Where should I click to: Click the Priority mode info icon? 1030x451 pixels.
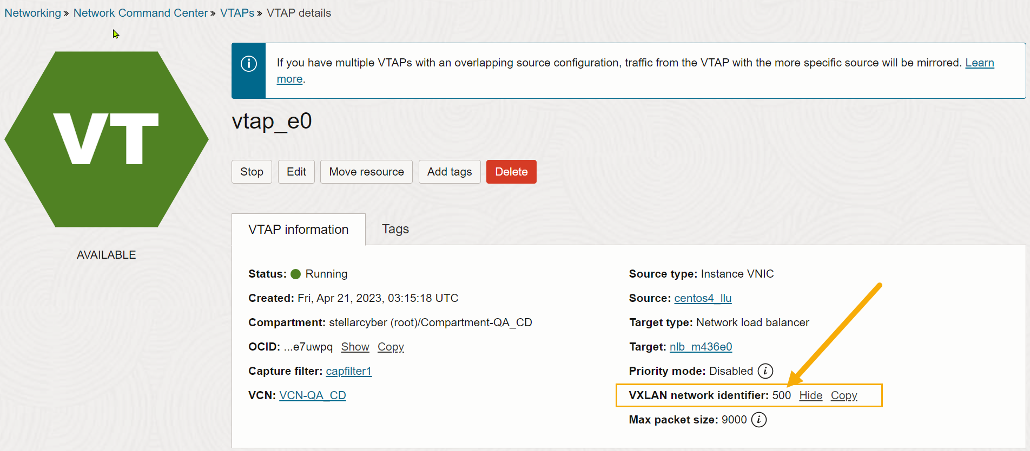tap(765, 371)
